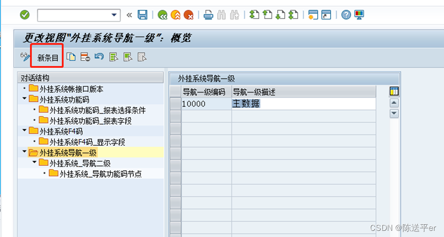The width and height of the screenshot is (444, 237).
Task: Click the Select Block icon
Action: 128,57
